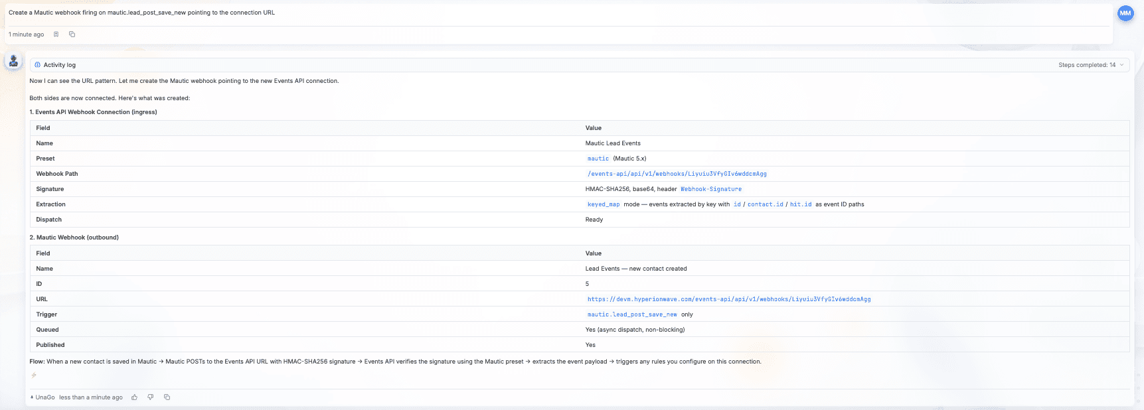1144x410 pixels.
Task: Click the ID value "5"
Action: coord(587,284)
